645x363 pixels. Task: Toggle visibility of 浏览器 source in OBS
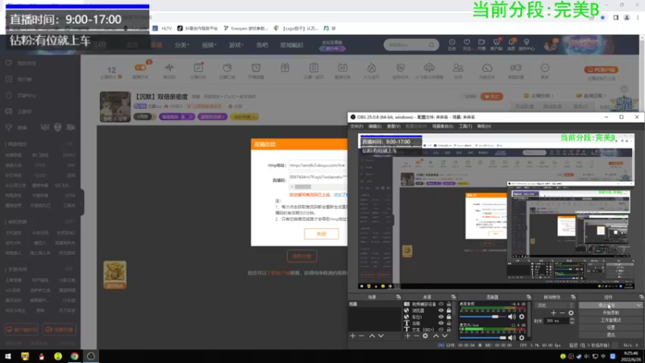click(x=441, y=311)
